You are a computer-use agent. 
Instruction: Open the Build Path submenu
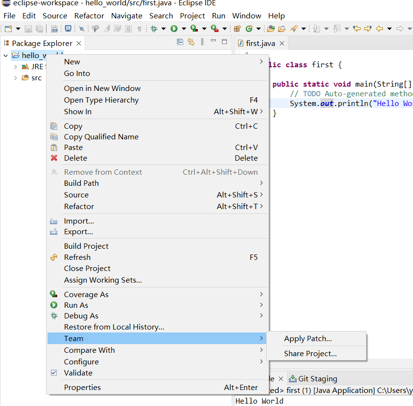(158, 183)
